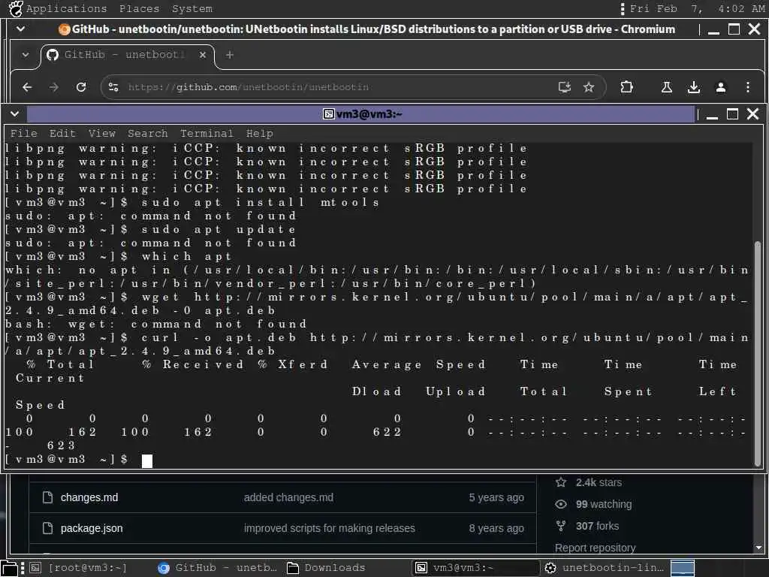The width and height of the screenshot is (769, 577).
Task: Open the 307 forks link
Action: pyautogui.click(x=597, y=526)
